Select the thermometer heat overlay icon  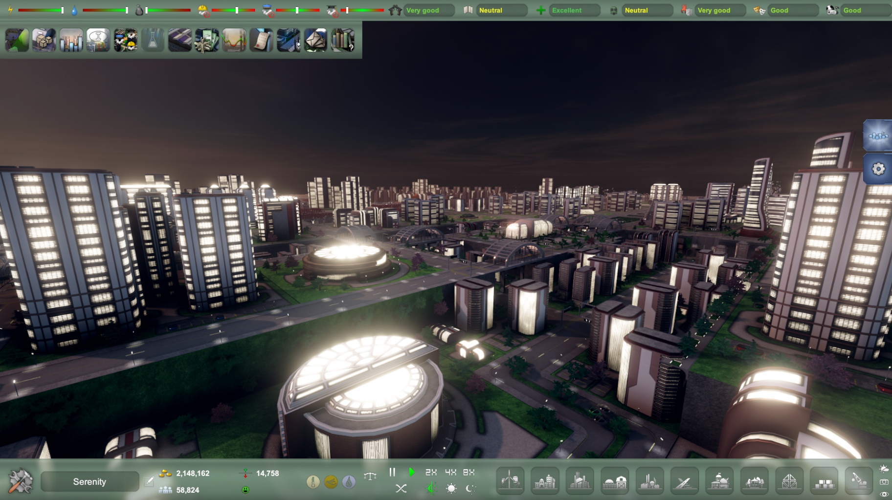point(313,482)
